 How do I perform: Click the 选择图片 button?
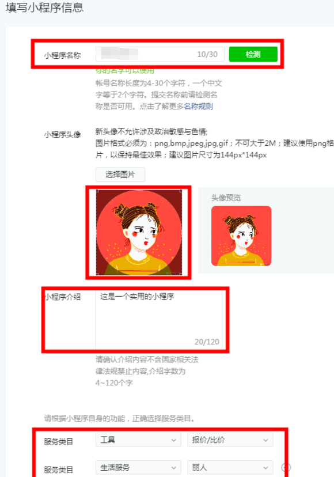coord(120,175)
